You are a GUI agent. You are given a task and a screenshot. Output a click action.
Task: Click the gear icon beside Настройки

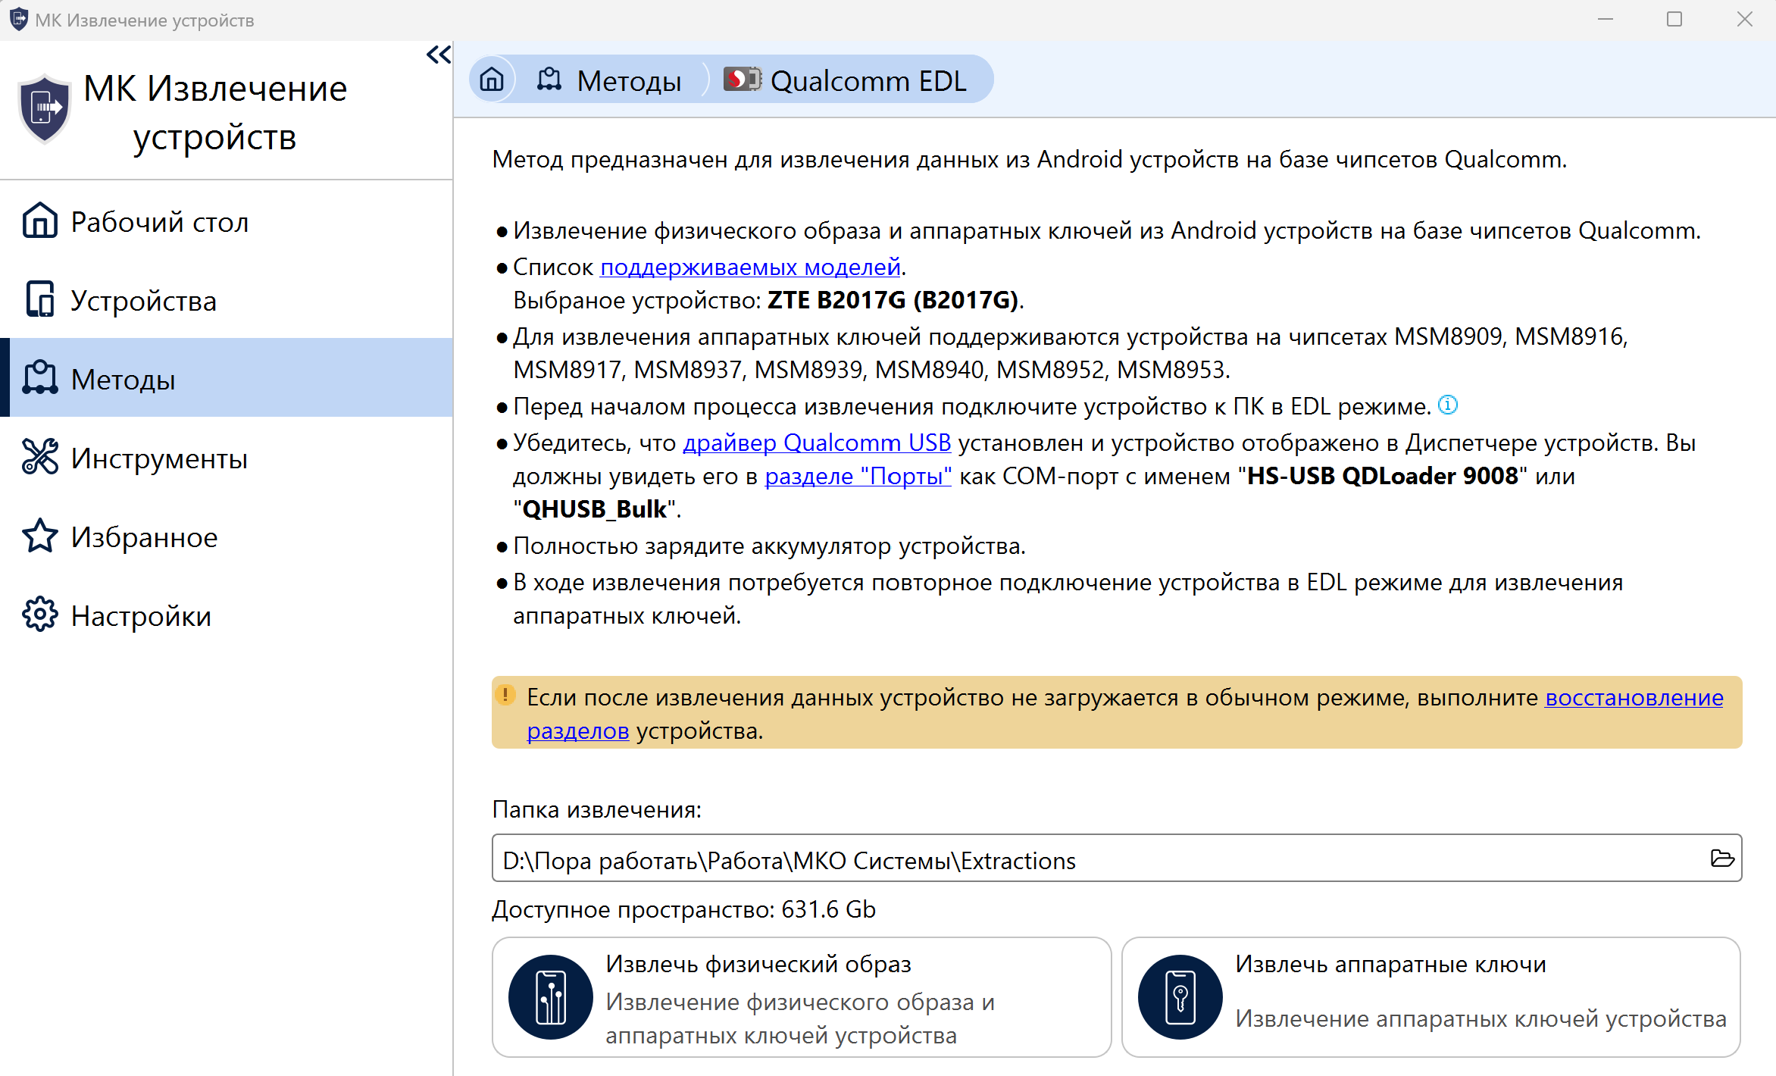40,615
